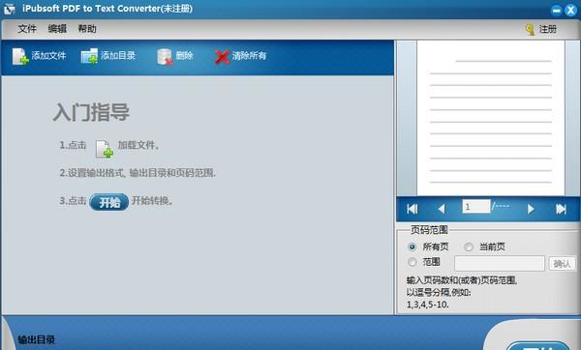Minimize the converter window

point(556,10)
